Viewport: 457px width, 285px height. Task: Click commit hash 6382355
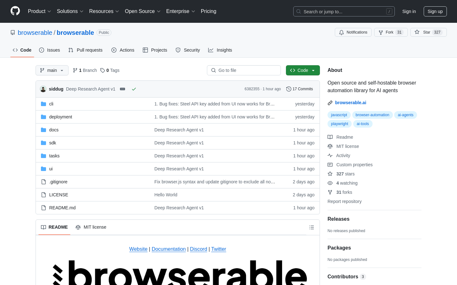coord(252,89)
